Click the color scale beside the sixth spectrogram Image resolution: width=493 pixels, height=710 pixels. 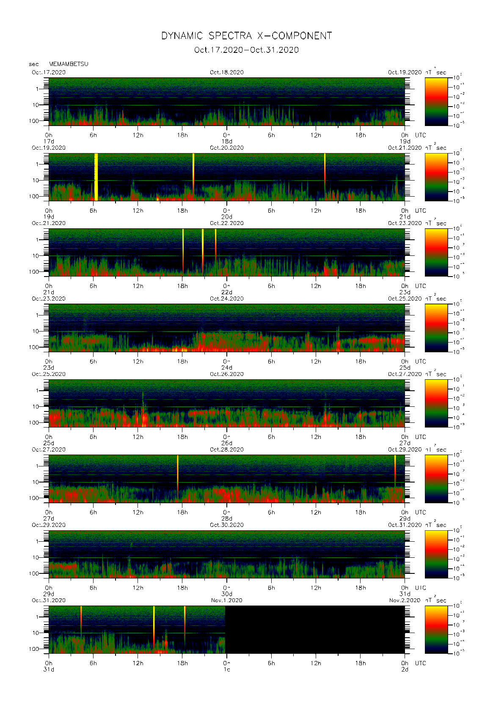(x=436, y=478)
